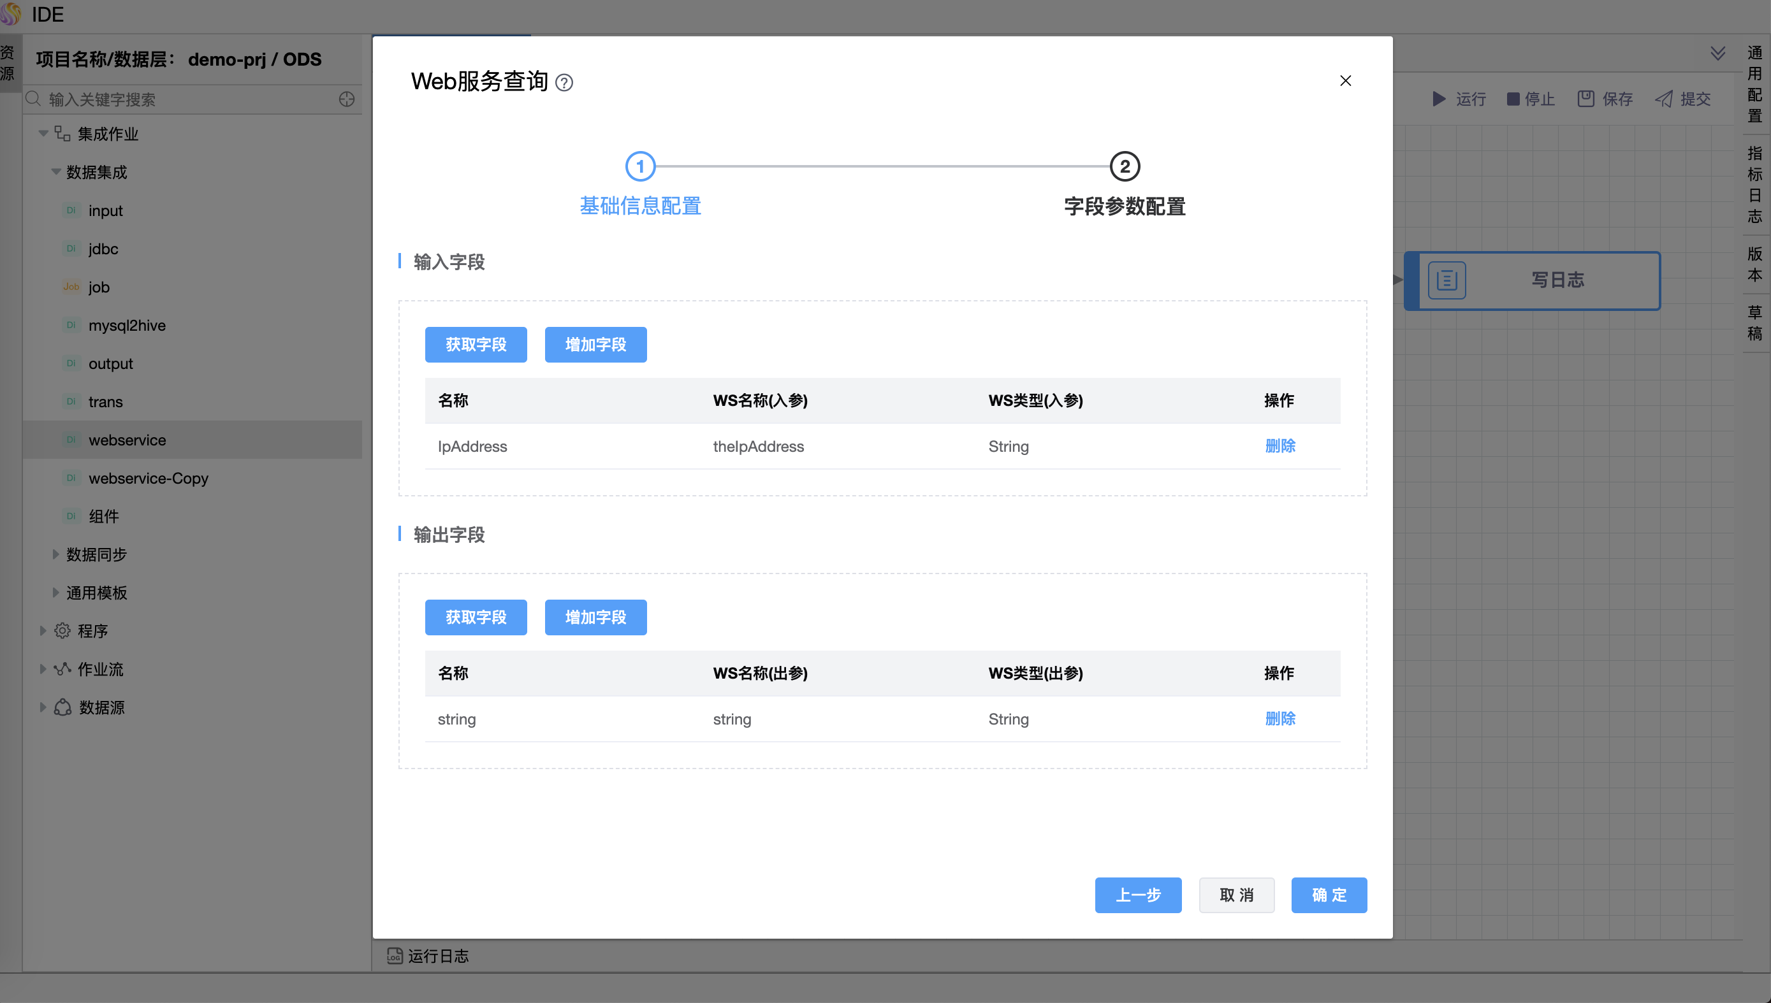Image resolution: width=1771 pixels, height=1003 pixels.
Task: Click 获取字段 in 输入字段 section
Action: click(x=476, y=345)
